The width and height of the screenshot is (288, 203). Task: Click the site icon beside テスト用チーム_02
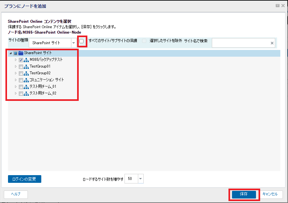(x=26, y=93)
